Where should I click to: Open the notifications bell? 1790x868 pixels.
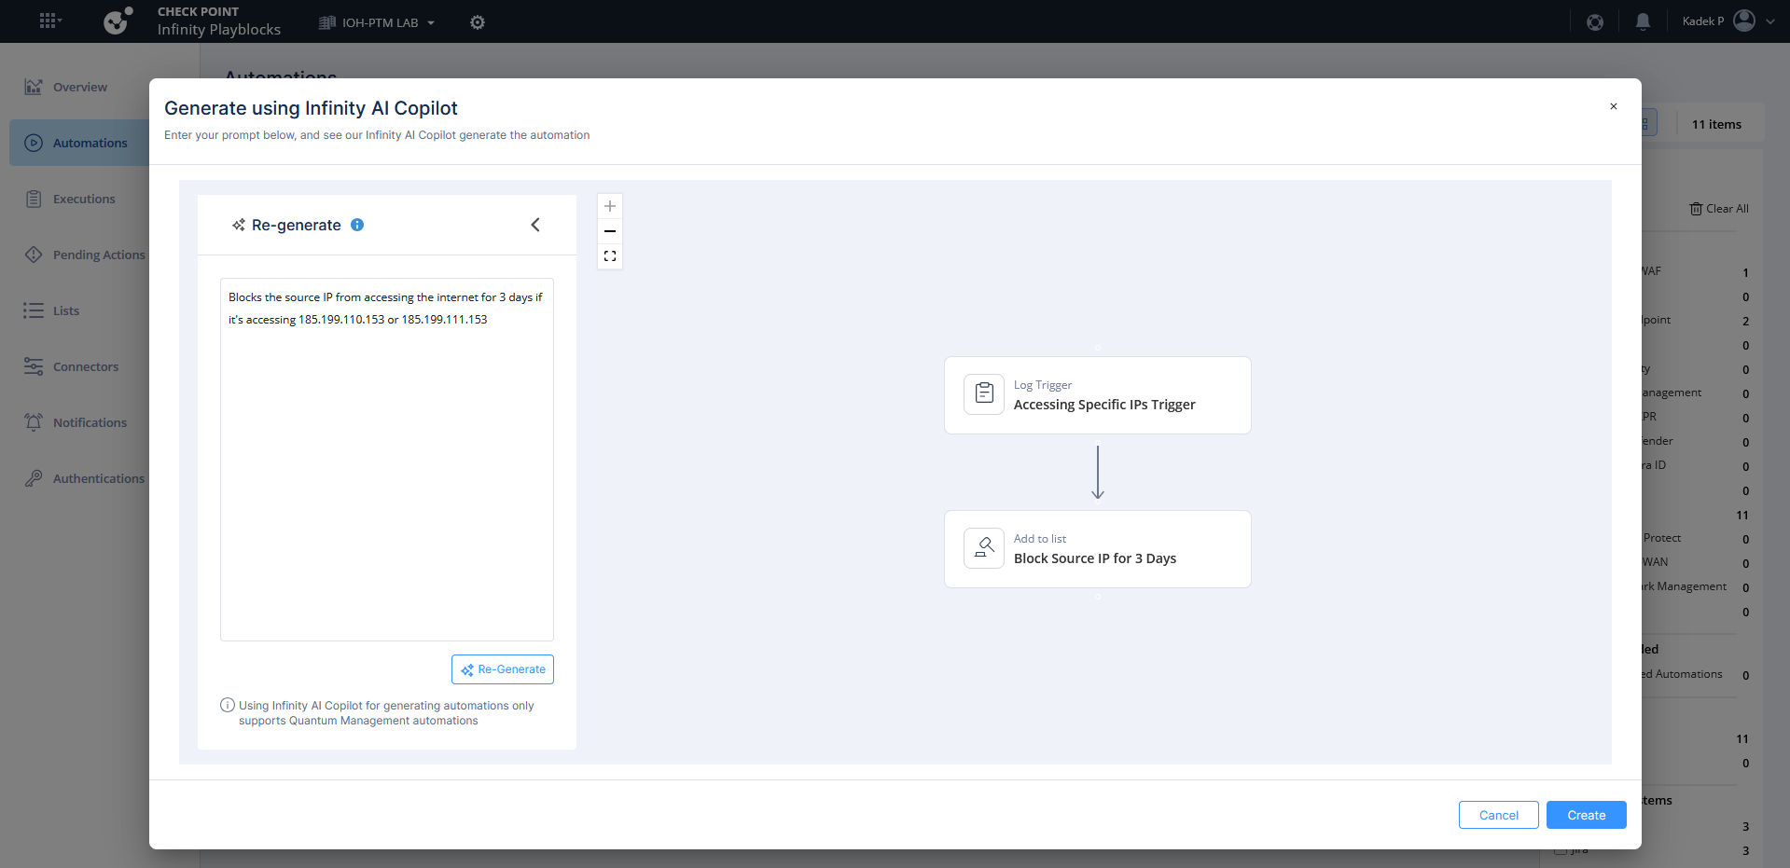click(x=1643, y=21)
